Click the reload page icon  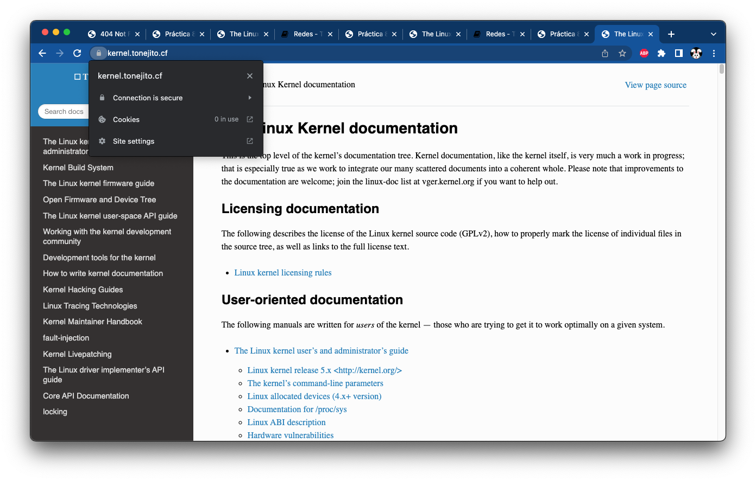click(x=77, y=53)
